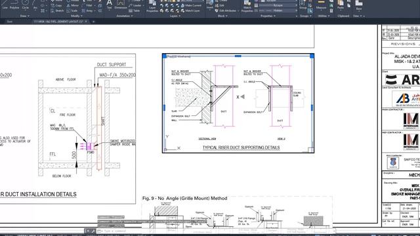Expand the Groups panel
Image resolution: width=420 pixels, height=236 pixels.
306,16
